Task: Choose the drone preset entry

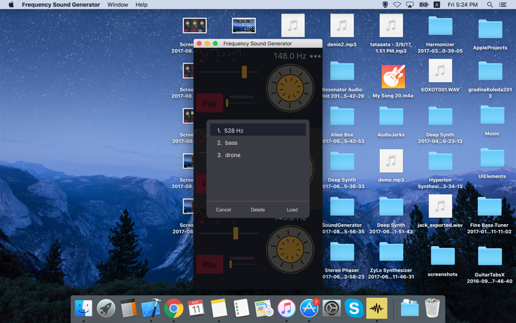Action: click(x=257, y=155)
